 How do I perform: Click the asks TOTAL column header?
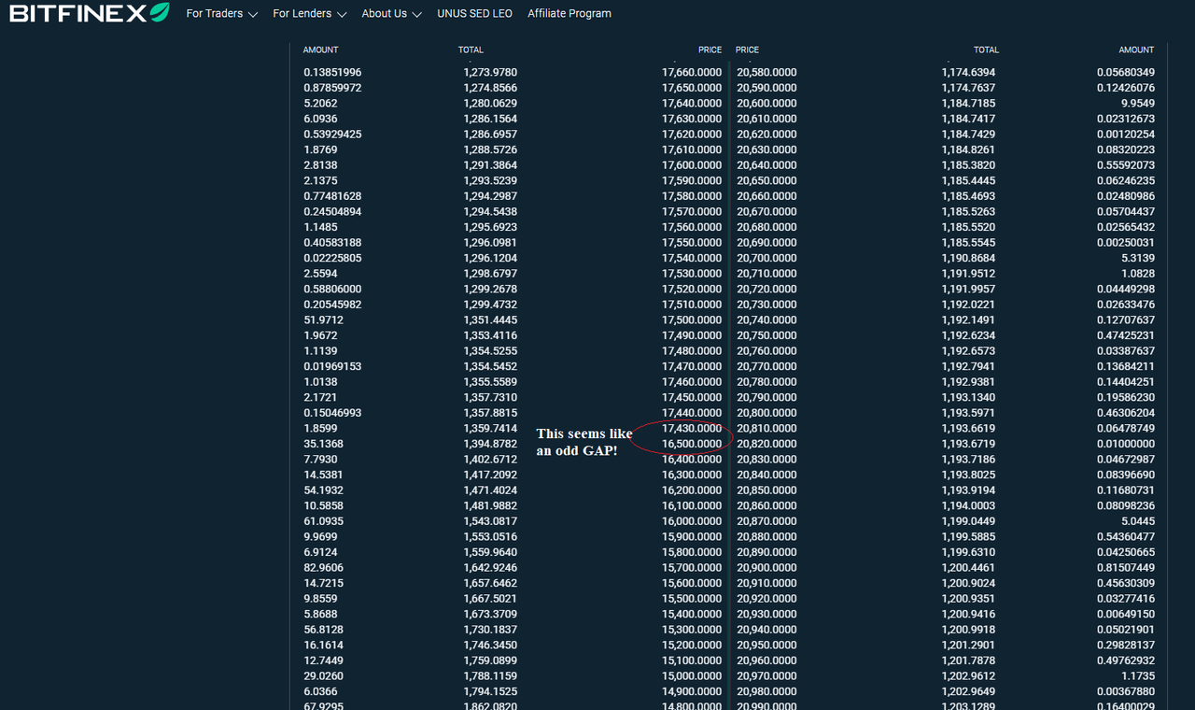pos(986,50)
